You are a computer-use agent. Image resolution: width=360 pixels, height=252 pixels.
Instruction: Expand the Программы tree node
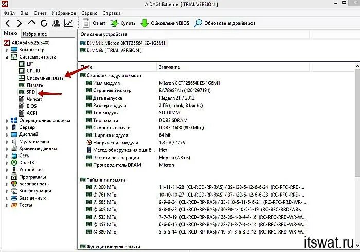(x=7, y=177)
